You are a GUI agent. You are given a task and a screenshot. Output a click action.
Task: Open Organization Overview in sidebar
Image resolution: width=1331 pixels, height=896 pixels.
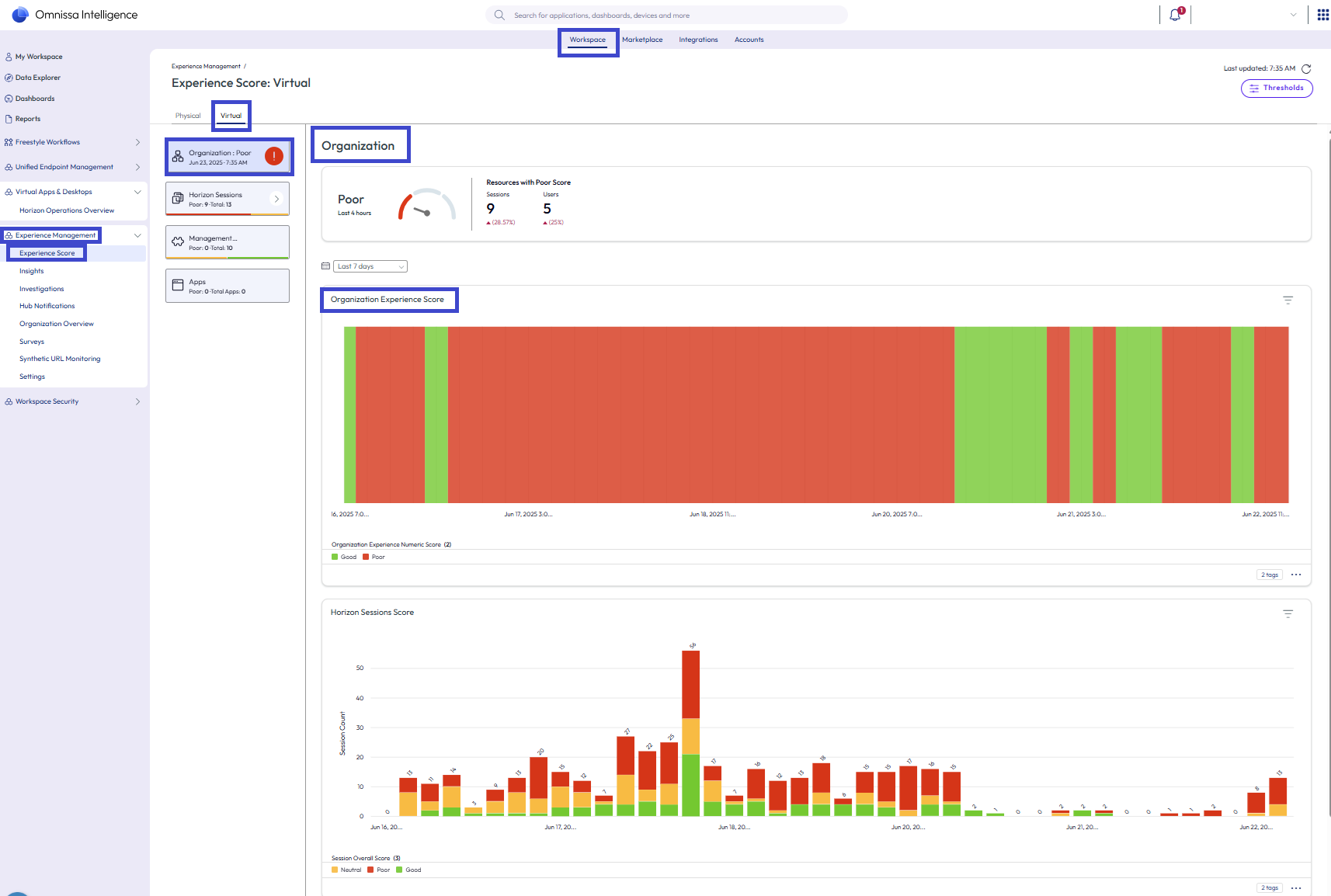(57, 324)
